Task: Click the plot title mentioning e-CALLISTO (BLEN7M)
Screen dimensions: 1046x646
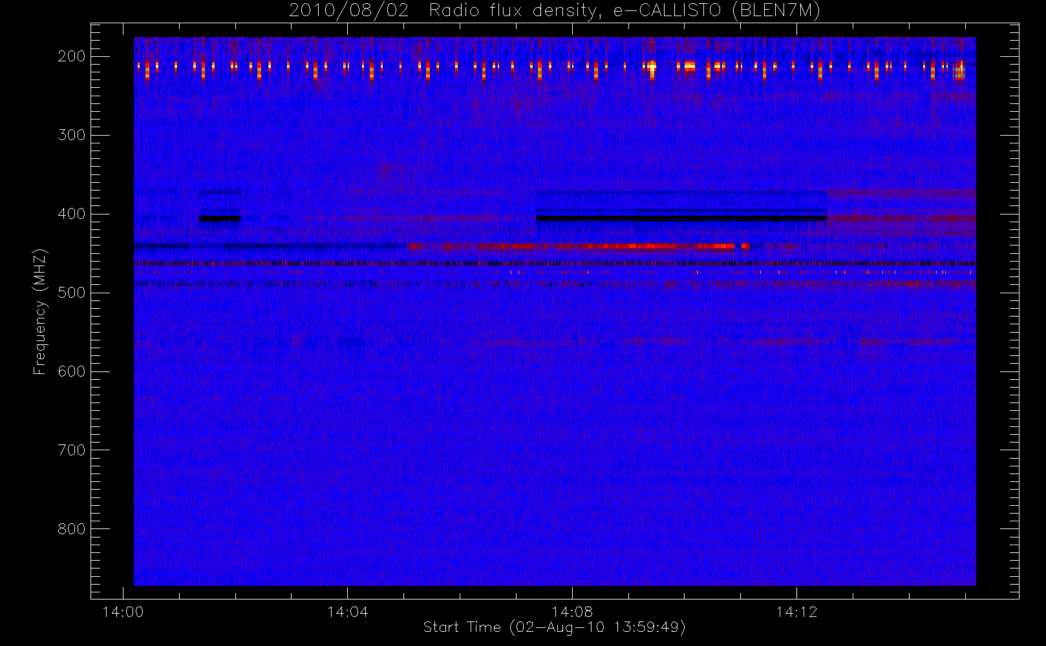Action: click(x=555, y=10)
